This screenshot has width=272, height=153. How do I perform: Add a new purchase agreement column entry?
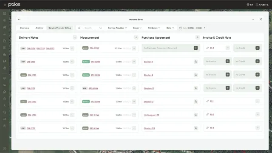point(197,37)
